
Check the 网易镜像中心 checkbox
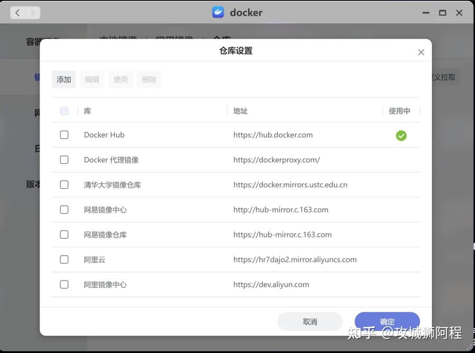click(x=64, y=210)
